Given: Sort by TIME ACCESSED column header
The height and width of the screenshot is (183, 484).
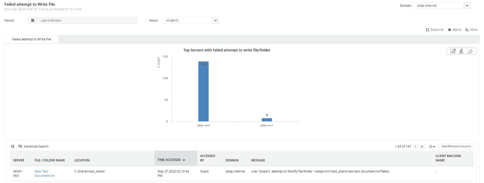Looking at the screenshot, I should pos(169,160).
